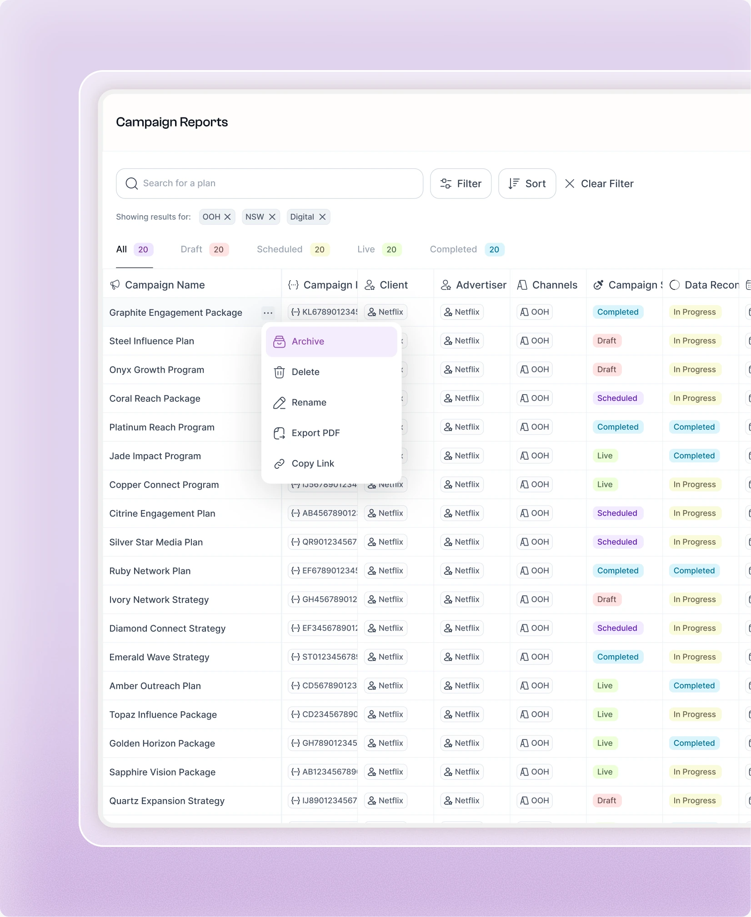This screenshot has height=917, width=751.
Task: Open the Steel Influence Plan row
Action: click(151, 341)
